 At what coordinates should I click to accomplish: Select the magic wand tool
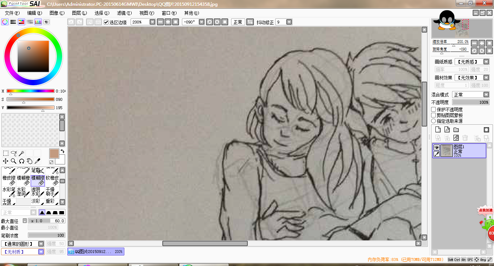22,153
